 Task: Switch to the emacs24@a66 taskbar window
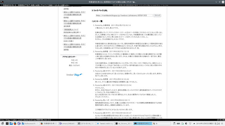point(68,124)
